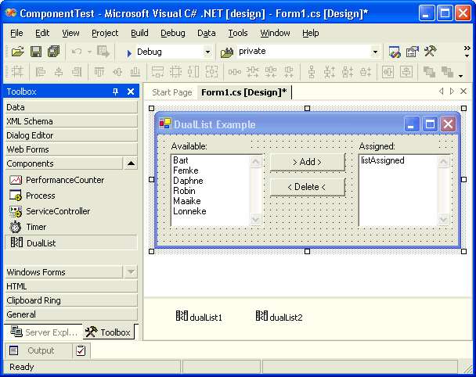Close the Toolbox panel

pos(131,92)
